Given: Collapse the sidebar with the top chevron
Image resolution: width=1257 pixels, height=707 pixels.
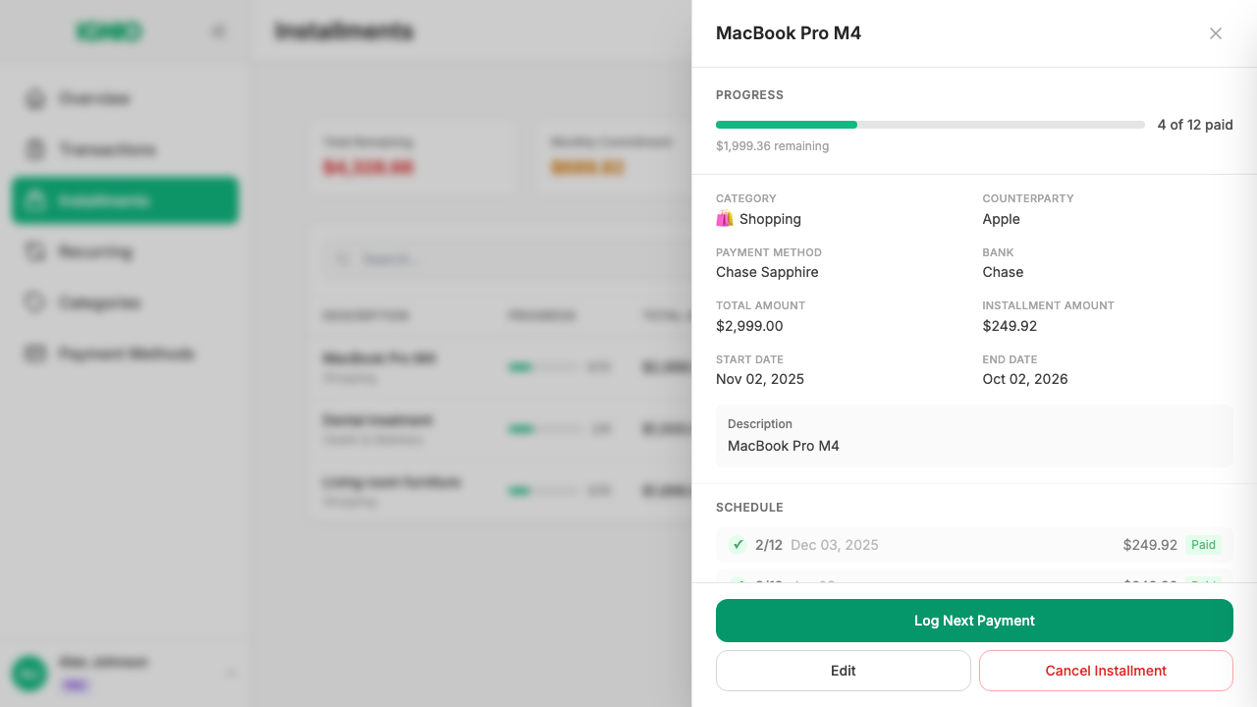Looking at the screenshot, I should [218, 32].
